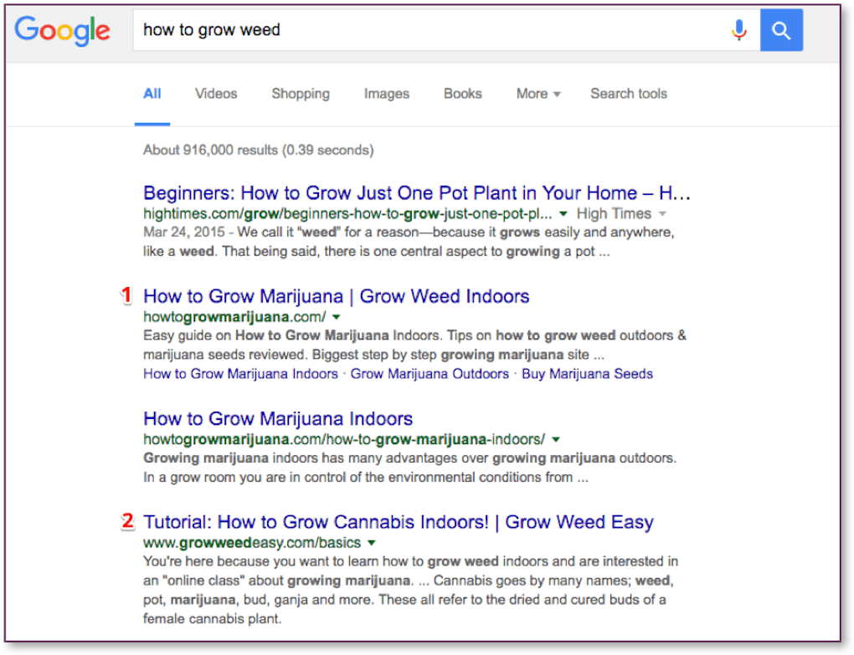Open the Shopping results tab

coord(301,94)
